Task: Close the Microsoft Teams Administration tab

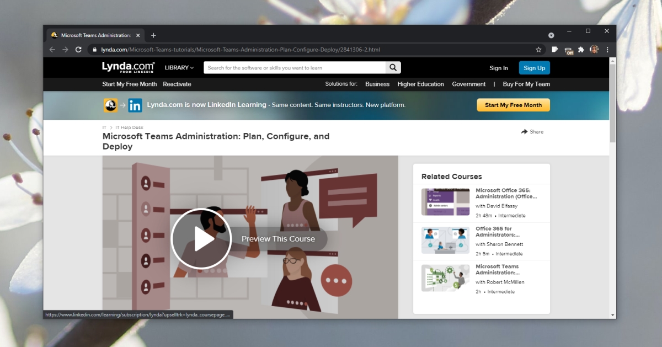Action: (x=138, y=35)
